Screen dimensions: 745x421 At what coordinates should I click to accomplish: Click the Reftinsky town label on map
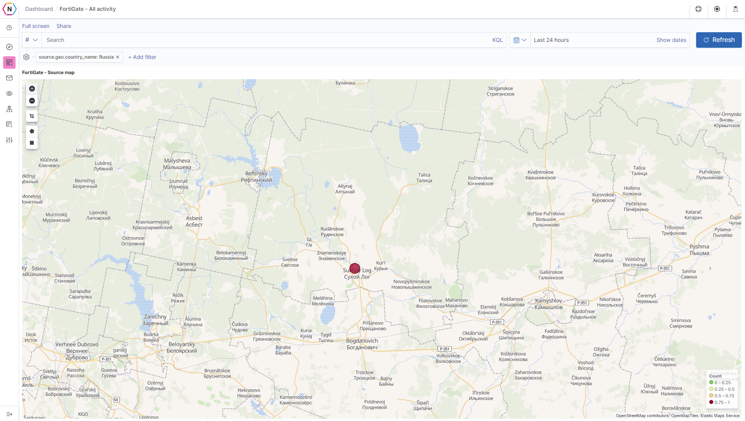(x=256, y=177)
